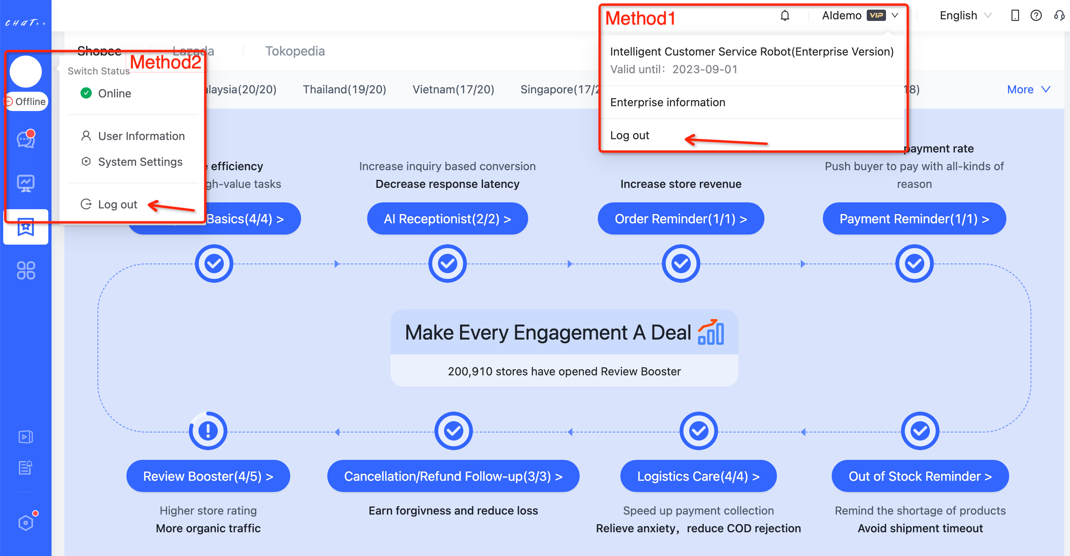Image resolution: width=1070 pixels, height=556 pixels.
Task: Open the settings hexagon icon at sidebar bottom
Action: pyautogui.click(x=25, y=522)
